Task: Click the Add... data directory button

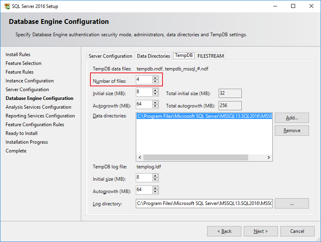Action: (292, 118)
